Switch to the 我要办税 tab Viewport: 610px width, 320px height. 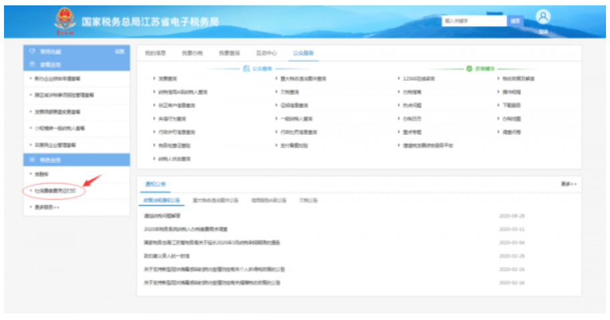point(191,53)
